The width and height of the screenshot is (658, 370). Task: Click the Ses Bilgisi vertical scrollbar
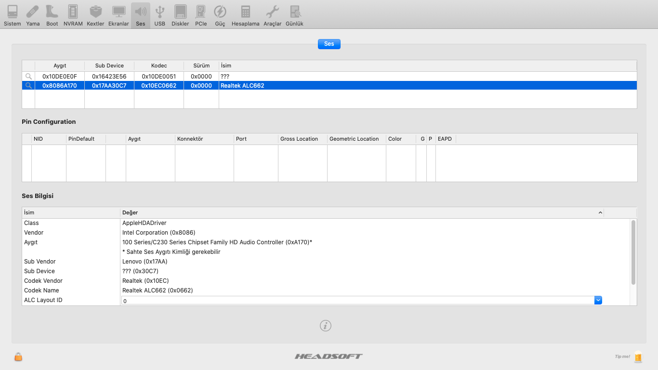(x=633, y=252)
